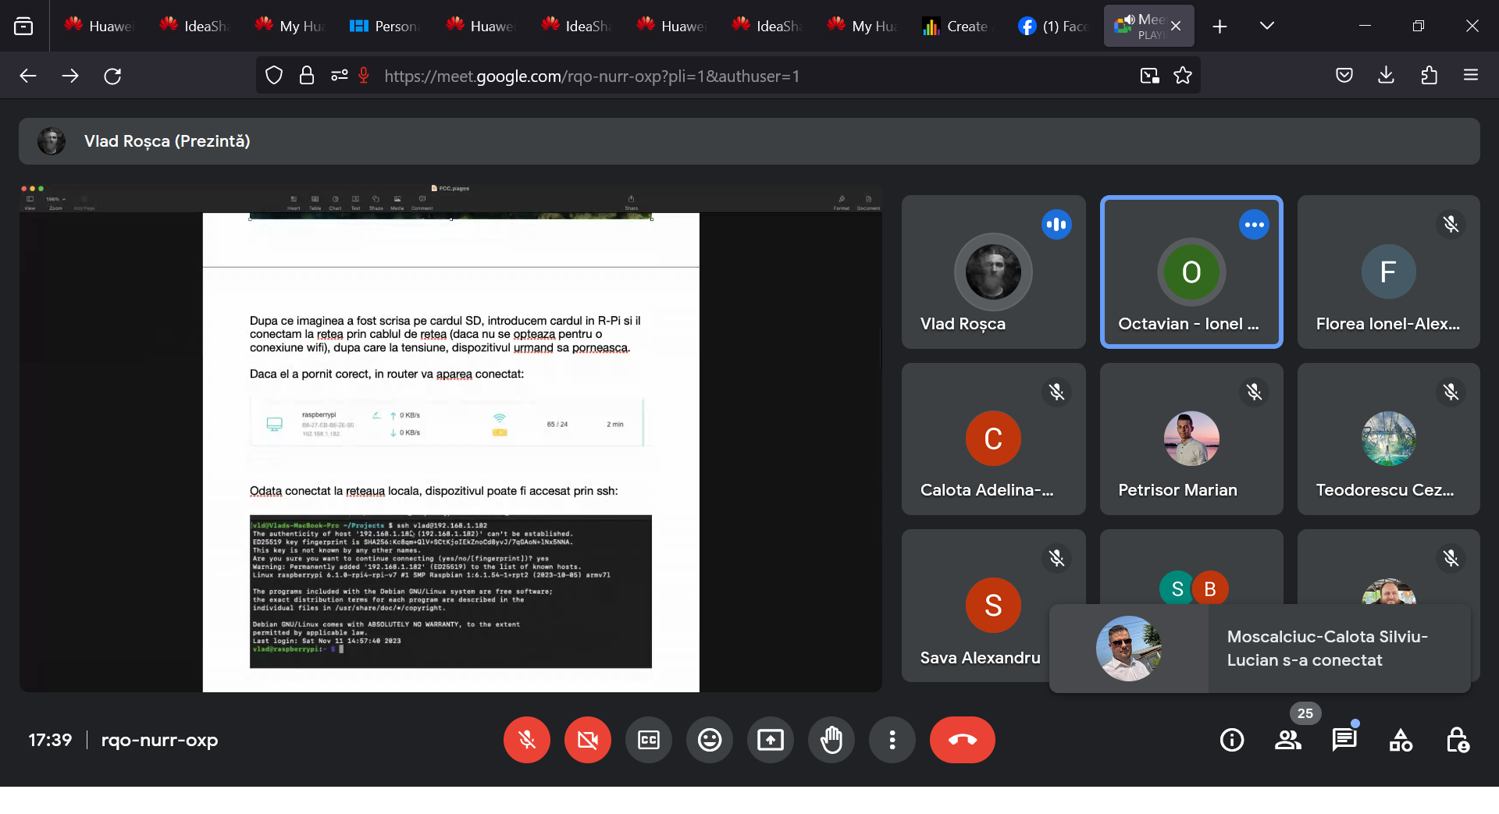Click the browser reload button
The image size is (1499, 814).
[x=112, y=76]
